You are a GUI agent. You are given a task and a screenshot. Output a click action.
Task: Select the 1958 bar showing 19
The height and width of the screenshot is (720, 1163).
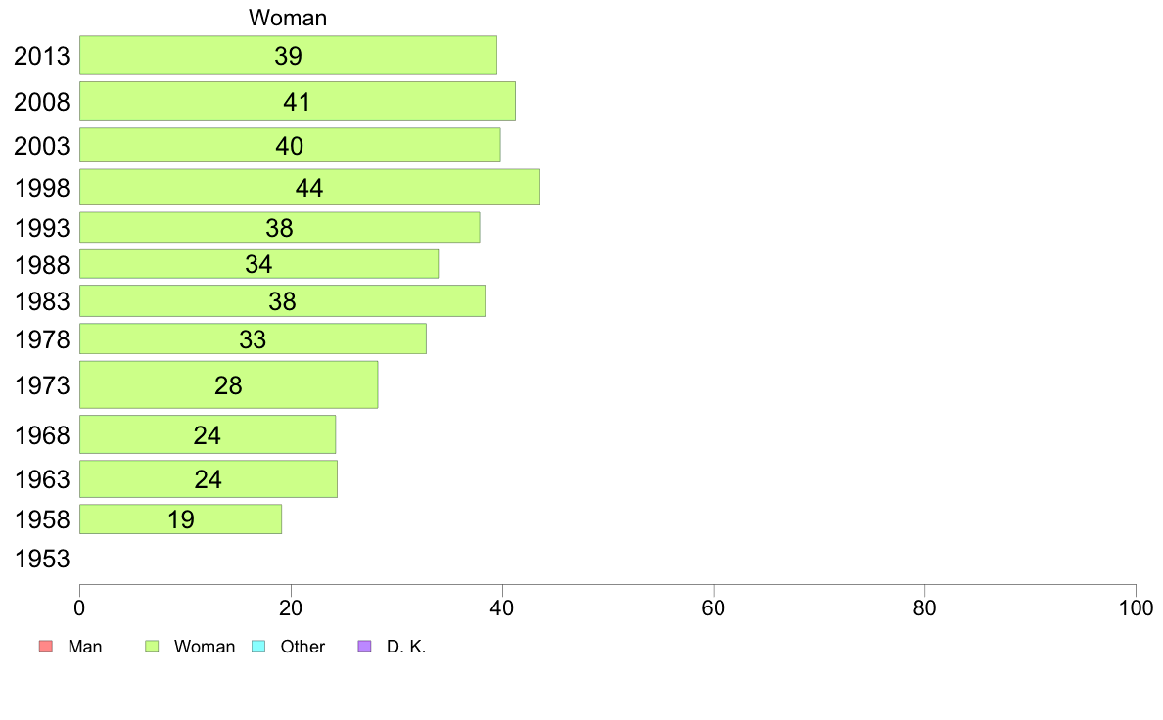(180, 519)
